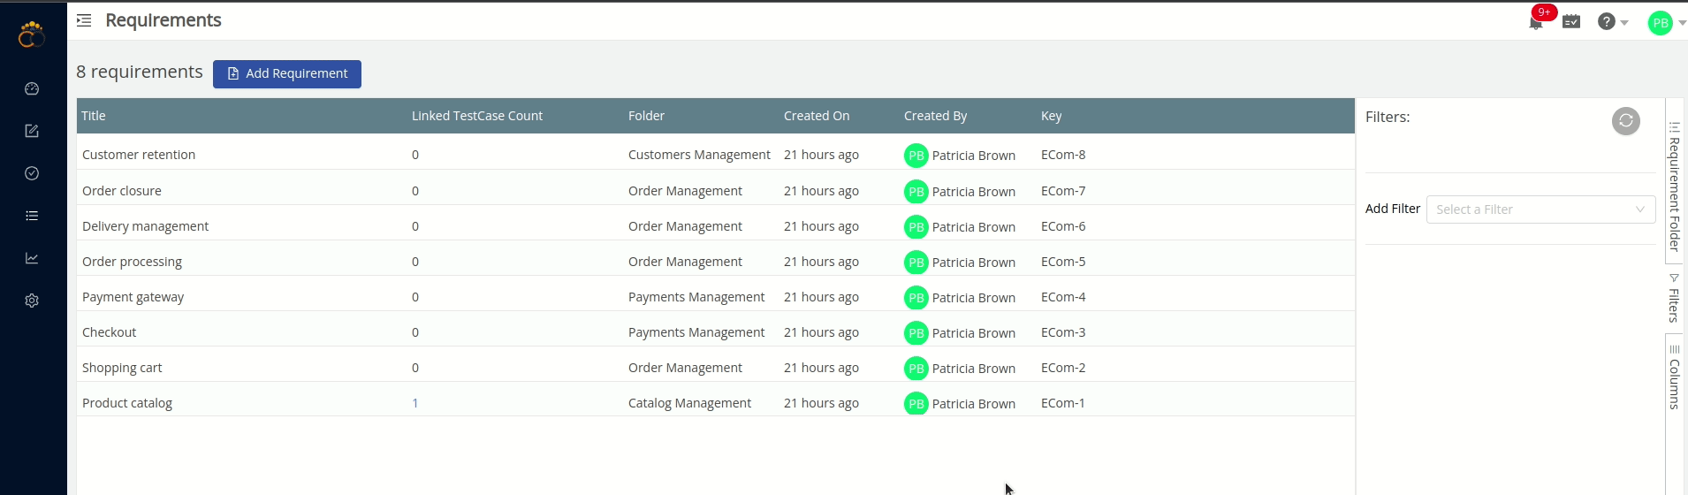1688x495 pixels.
Task: Click Patricia Brown avatar in Customer retention row
Action: click(x=916, y=156)
